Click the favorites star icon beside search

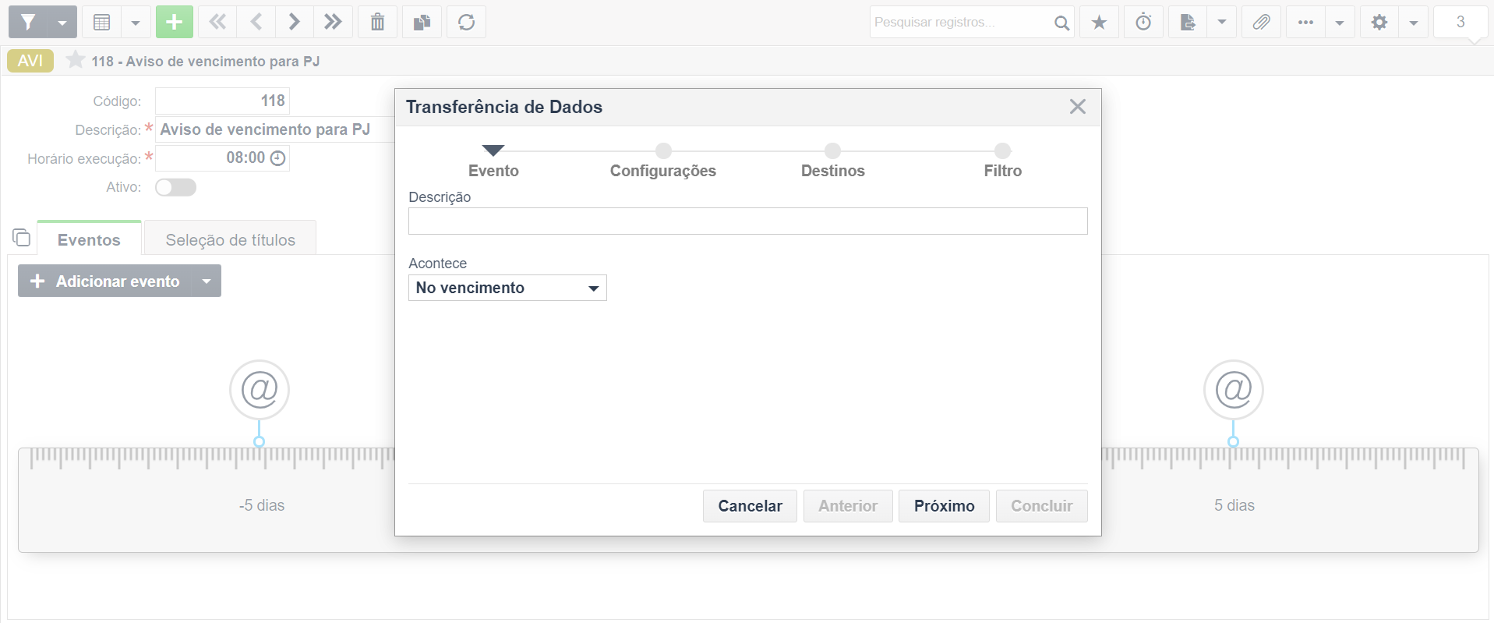coord(1099,22)
